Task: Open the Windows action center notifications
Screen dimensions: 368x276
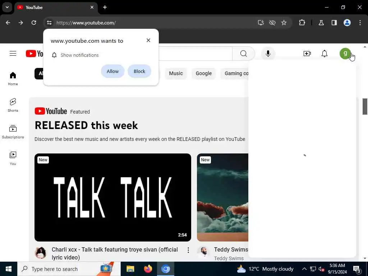Action: 357,269
